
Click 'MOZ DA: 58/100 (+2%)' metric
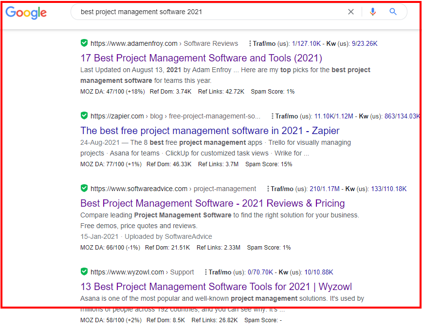pos(111,320)
